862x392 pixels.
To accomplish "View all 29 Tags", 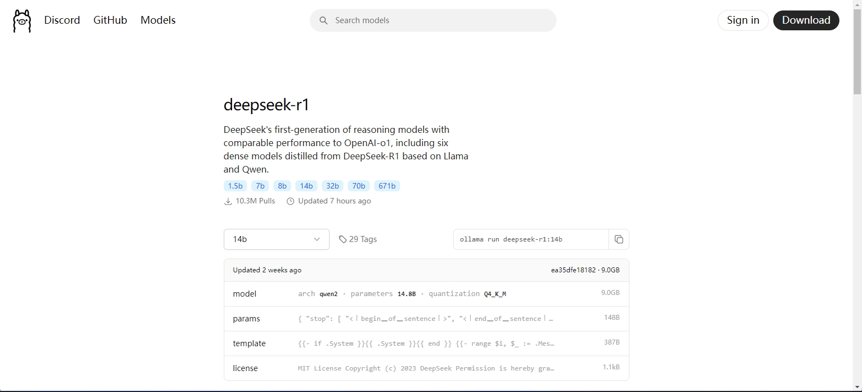I will (358, 239).
